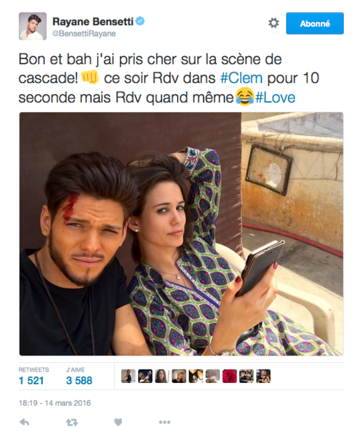Open the #Love hashtag
This screenshot has height=442, width=362.
tap(275, 97)
